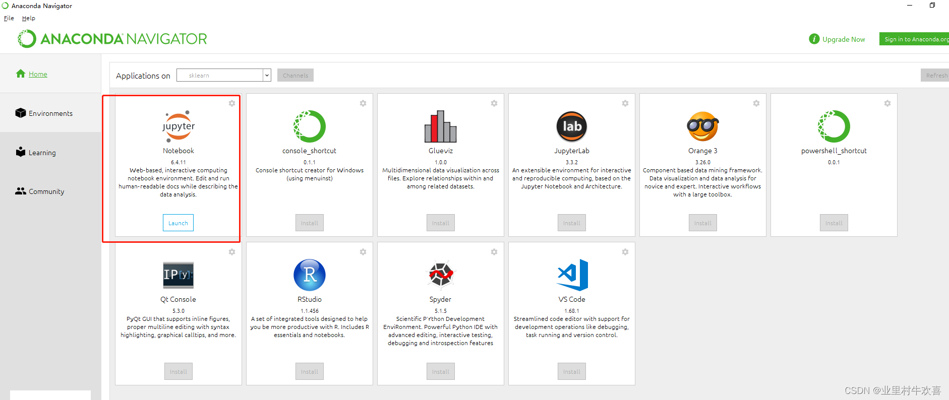Install Orange 3
The image size is (949, 400).
(703, 223)
